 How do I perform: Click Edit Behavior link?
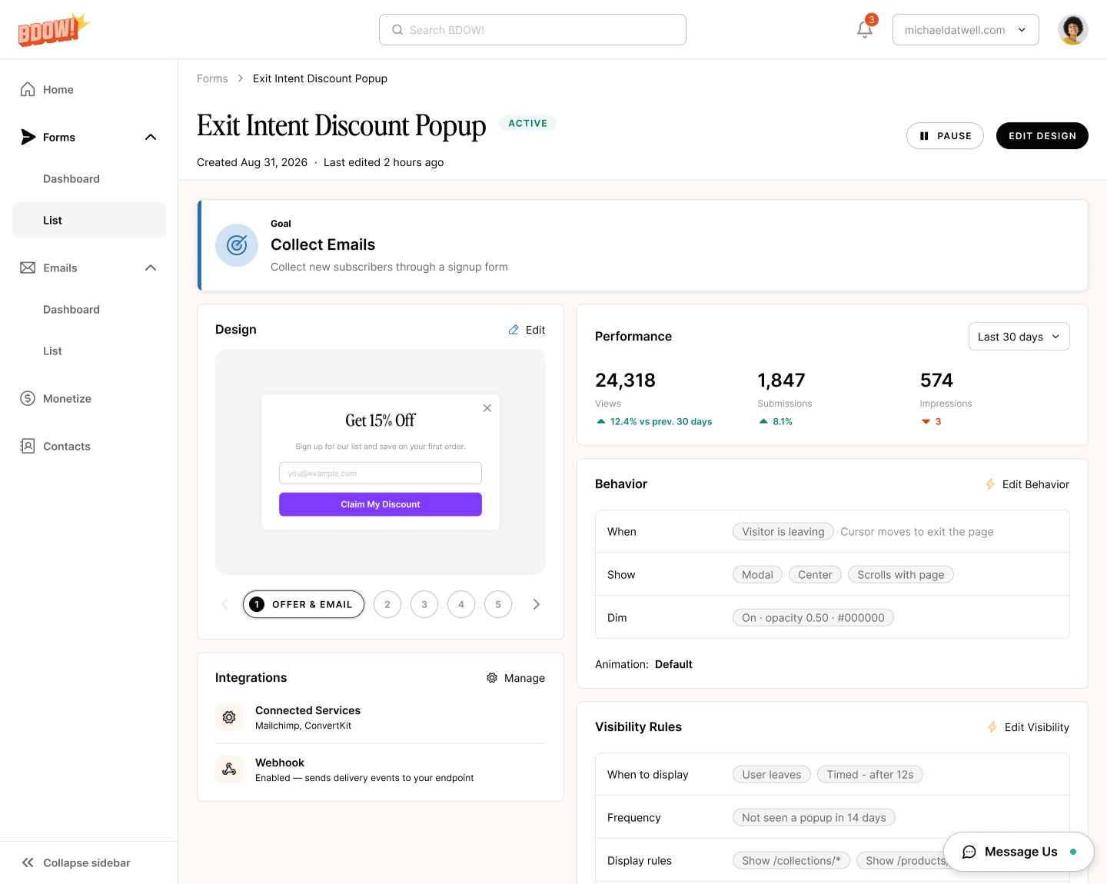click(1027, 484)
